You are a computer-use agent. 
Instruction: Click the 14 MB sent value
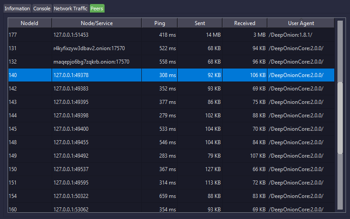(x=200, y=35)
